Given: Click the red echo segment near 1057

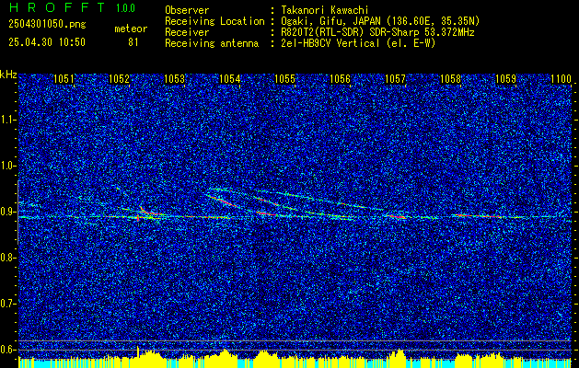Looking at the screenshot, I should pyautogui.click(x=396, y=217).
